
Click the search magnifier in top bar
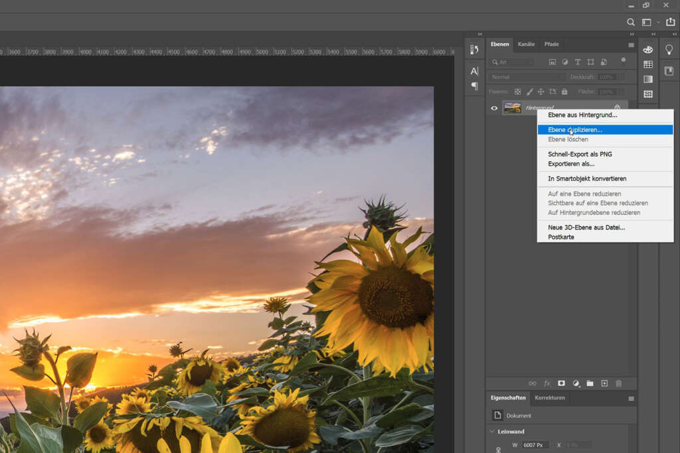(631, 22)
